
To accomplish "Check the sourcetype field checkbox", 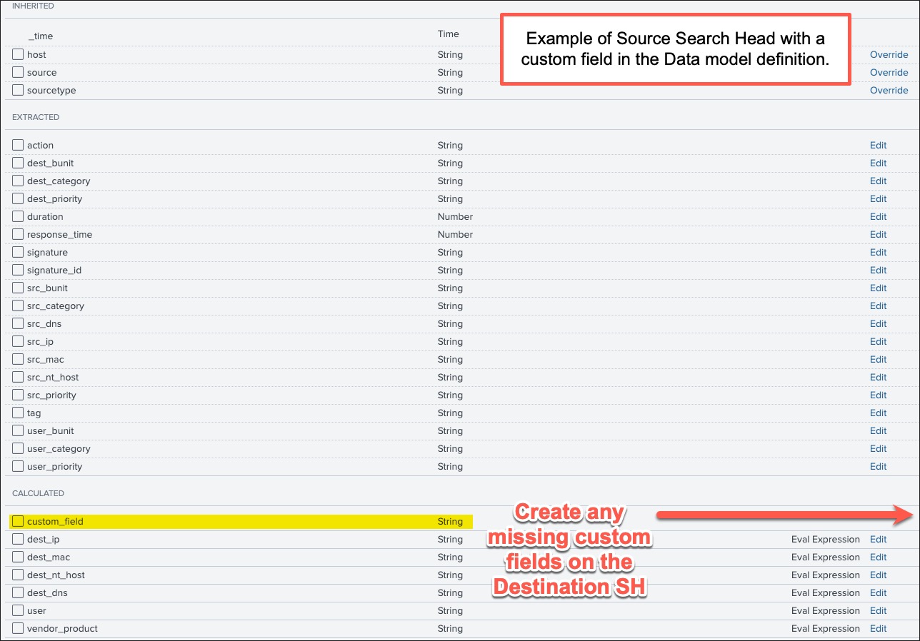I will pyautogui.click(x=17, y=90).
